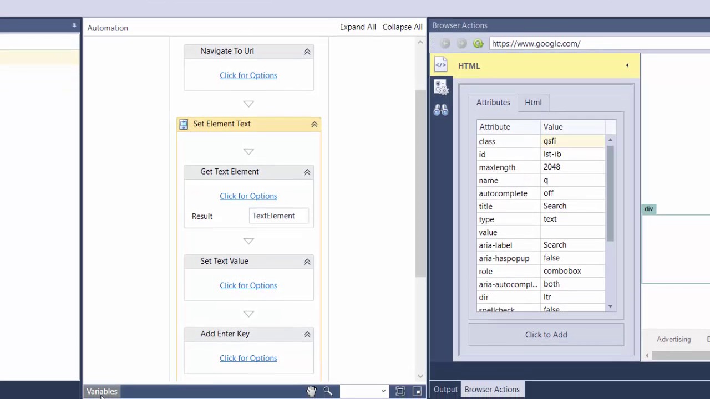Image resolution: width=710 pixels, height=399 pixels.
Task: Open the Variables panel
Action: point(102,391)
